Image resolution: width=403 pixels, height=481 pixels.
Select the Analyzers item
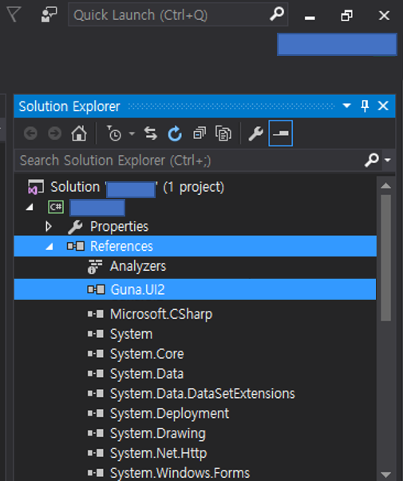pos(138,266)
